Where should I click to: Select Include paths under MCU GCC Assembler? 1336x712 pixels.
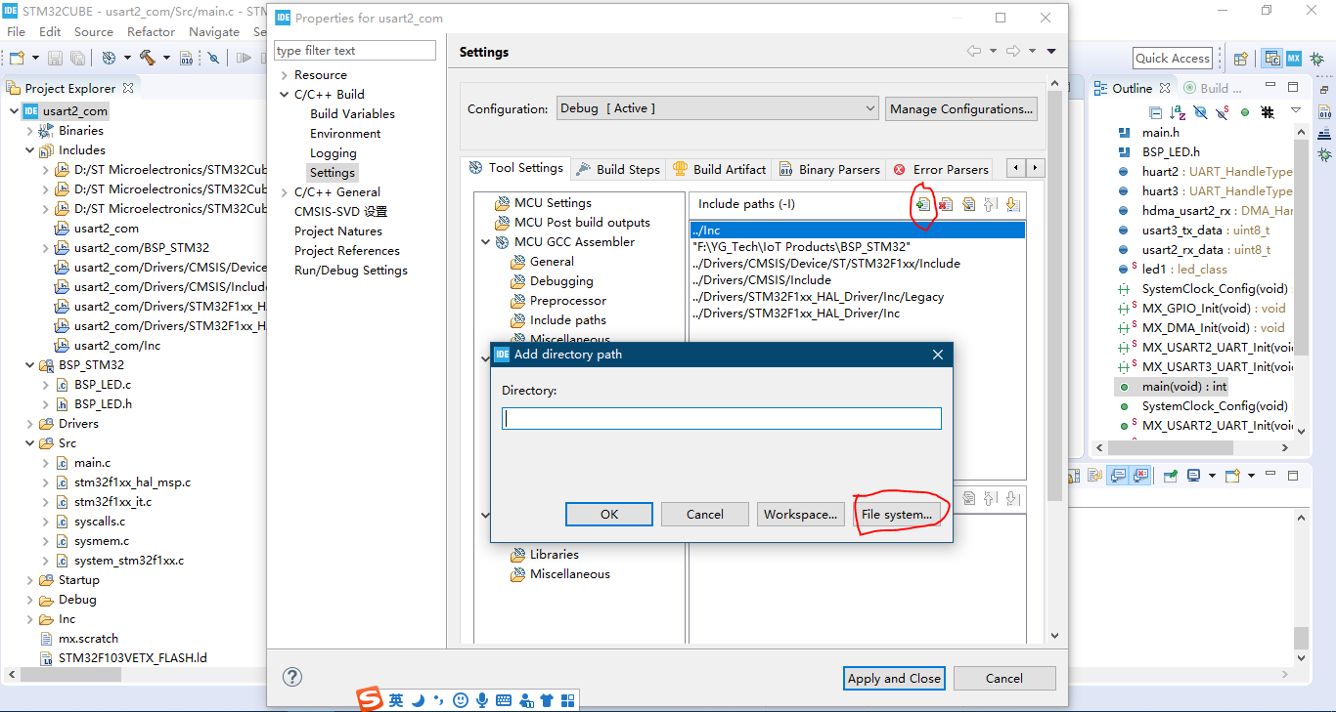[567, 320]
